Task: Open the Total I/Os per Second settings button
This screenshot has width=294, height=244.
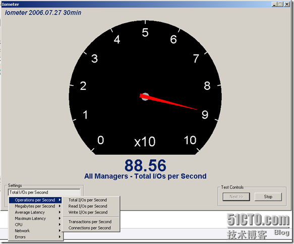Action: 44,193
